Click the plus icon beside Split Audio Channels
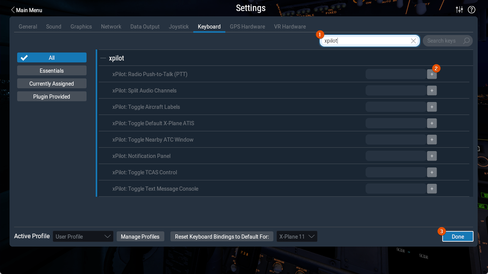This screenshot has height=274, width=488. (x=432, y=90)
